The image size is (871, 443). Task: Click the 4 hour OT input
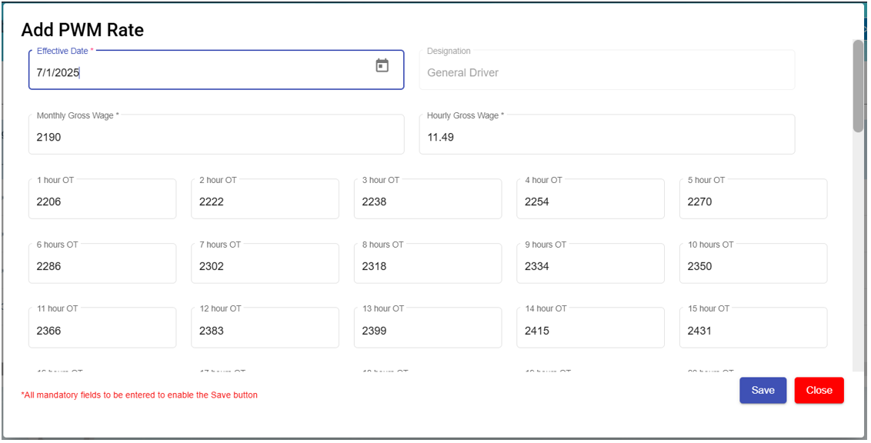[590, 202]
